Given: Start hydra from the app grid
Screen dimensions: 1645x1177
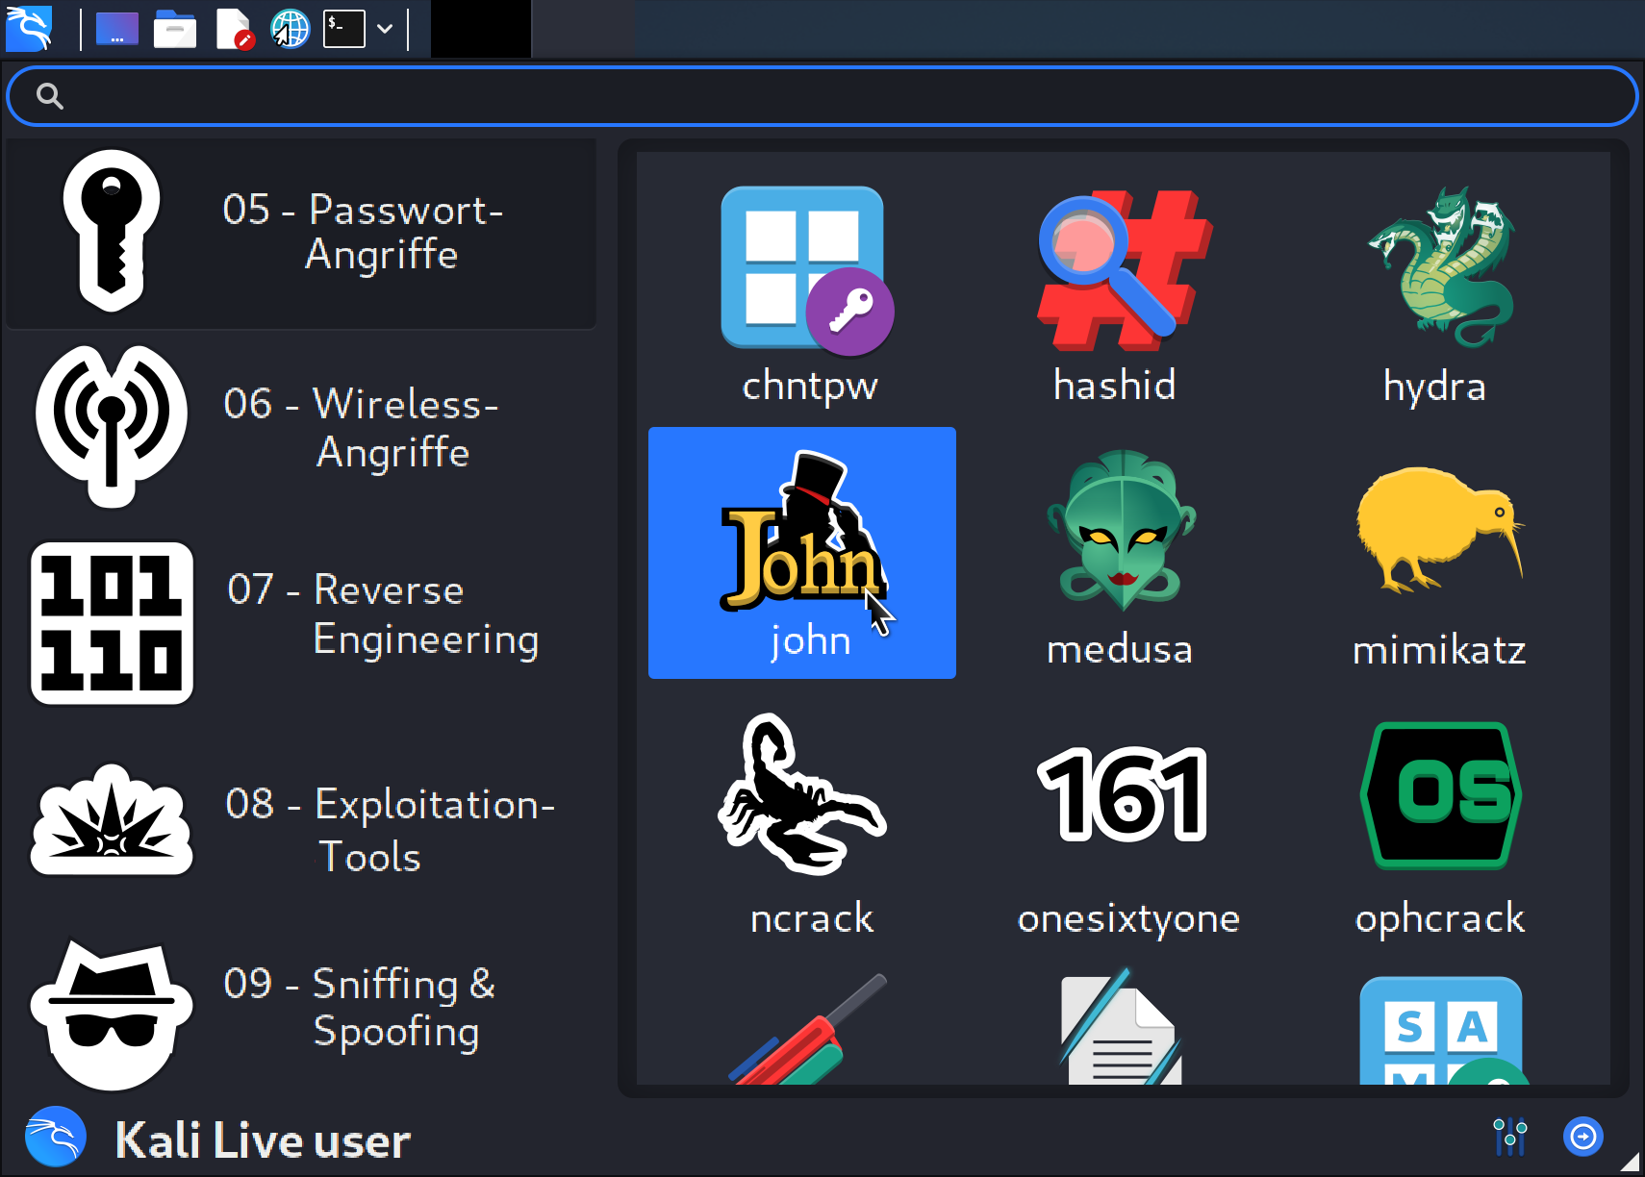Looking at the screenshot, I should pos(1437,291).
